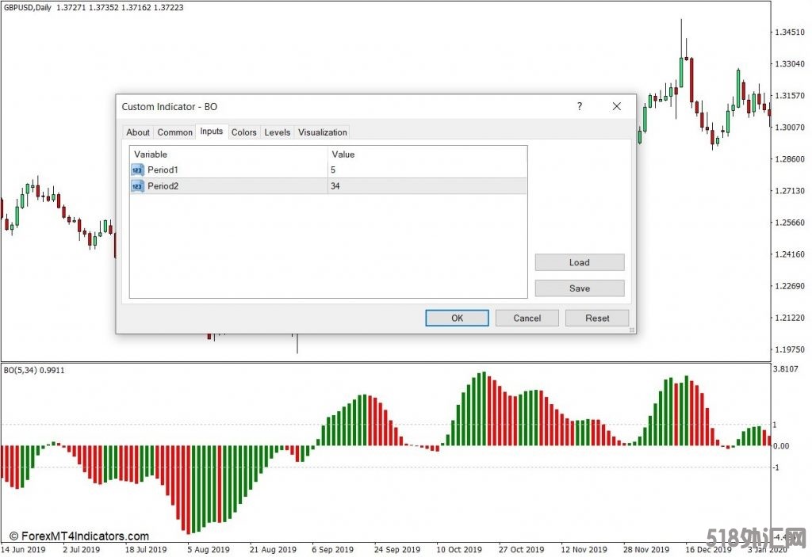The image size is (812, 557).
Task: Click the 5 Aug 2019 date label
Action: 209,550
